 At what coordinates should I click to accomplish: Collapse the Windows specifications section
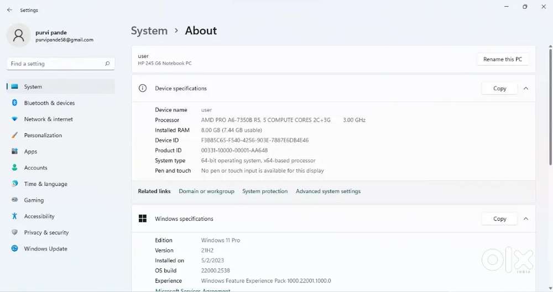click(526, 219)
